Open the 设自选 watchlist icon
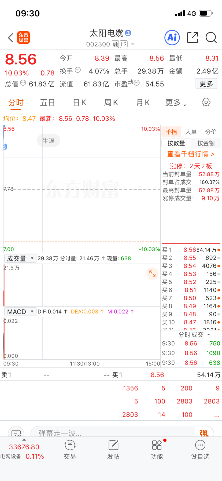Image resolution: width=222 pixels, height=481 pixels. (200, 450)
